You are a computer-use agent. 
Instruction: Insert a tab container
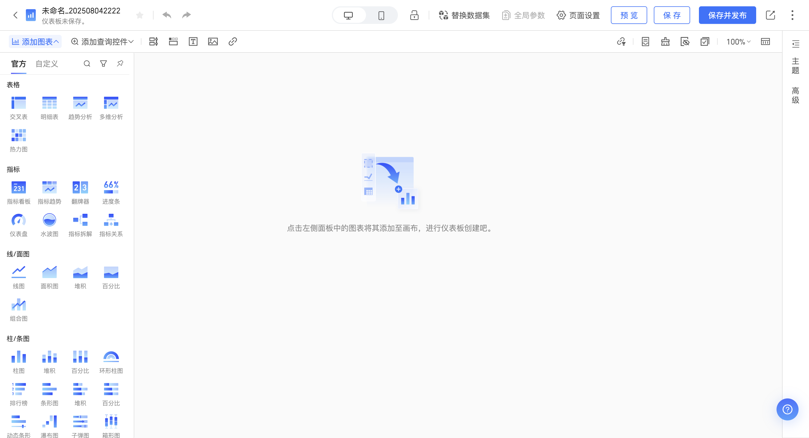(x=173, y=41)
